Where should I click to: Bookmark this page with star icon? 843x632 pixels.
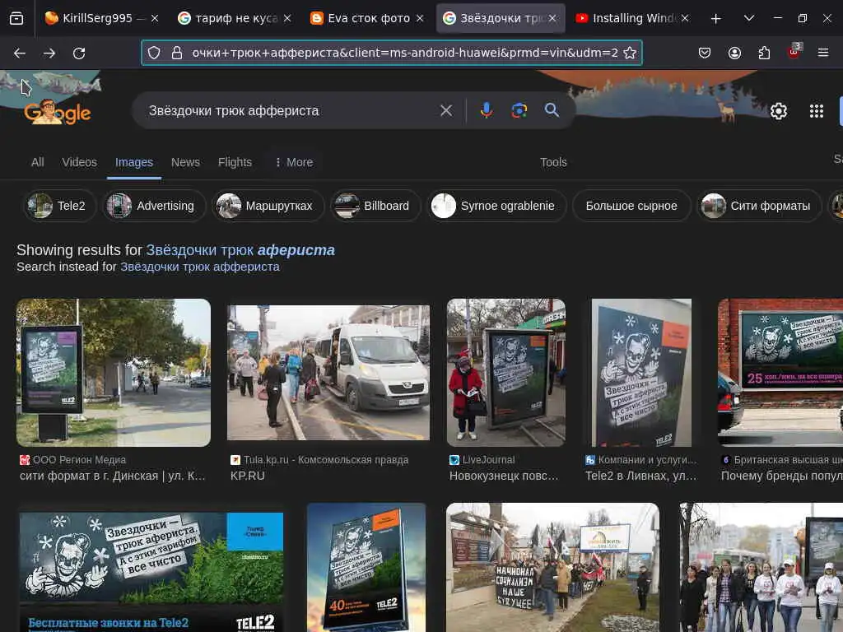click(x=630, y=53)
